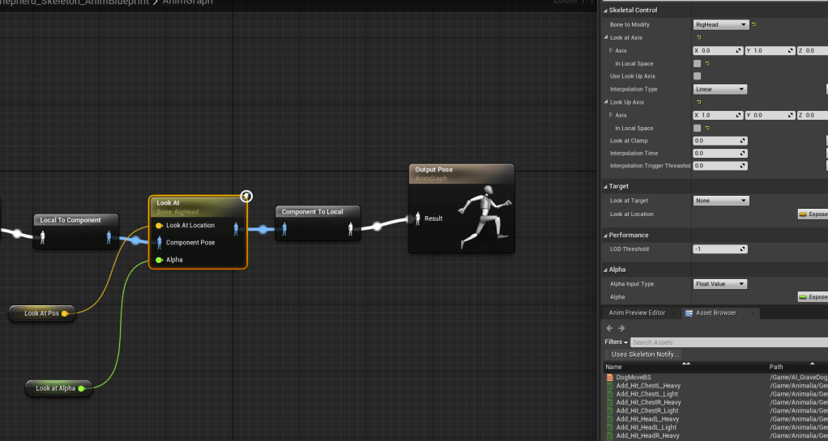
Task: Collapse the Skeletal Control section
Action: click(604, 10)
